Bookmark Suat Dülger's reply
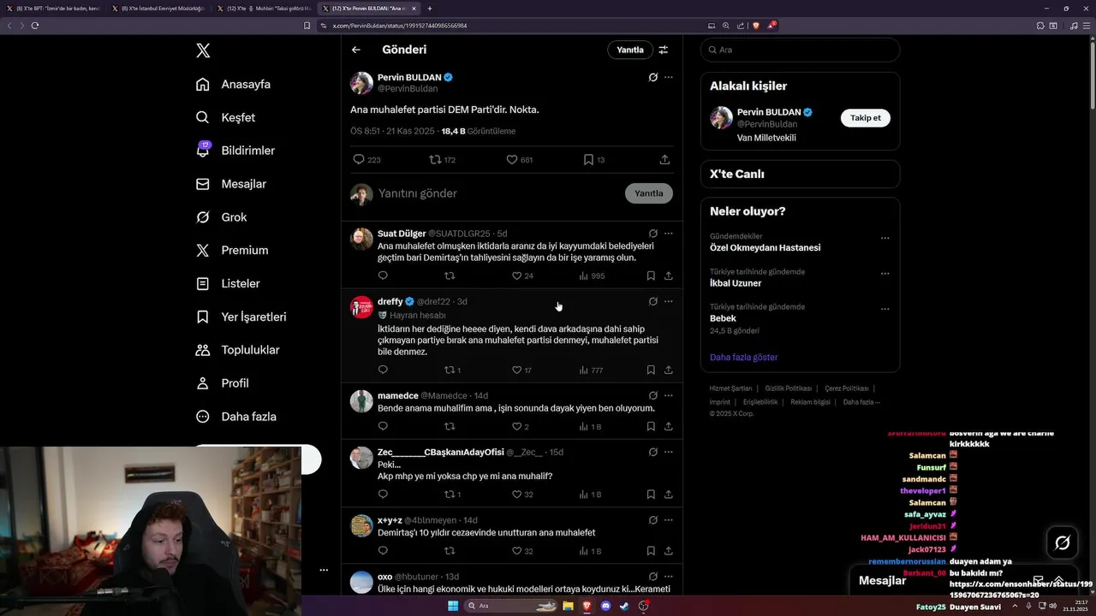Image resolution: width=1096 pixels, height=616 pixels. click(651, 275)
